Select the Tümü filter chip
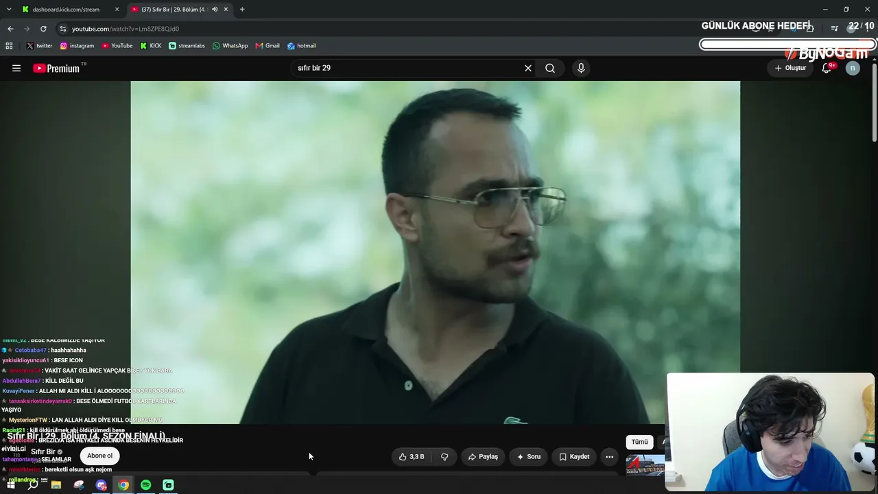878x494 pixels. click(x=639, y=442)
